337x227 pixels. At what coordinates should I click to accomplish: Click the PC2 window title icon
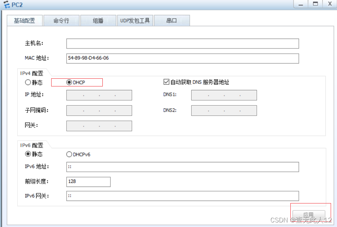tap(7, 5)
